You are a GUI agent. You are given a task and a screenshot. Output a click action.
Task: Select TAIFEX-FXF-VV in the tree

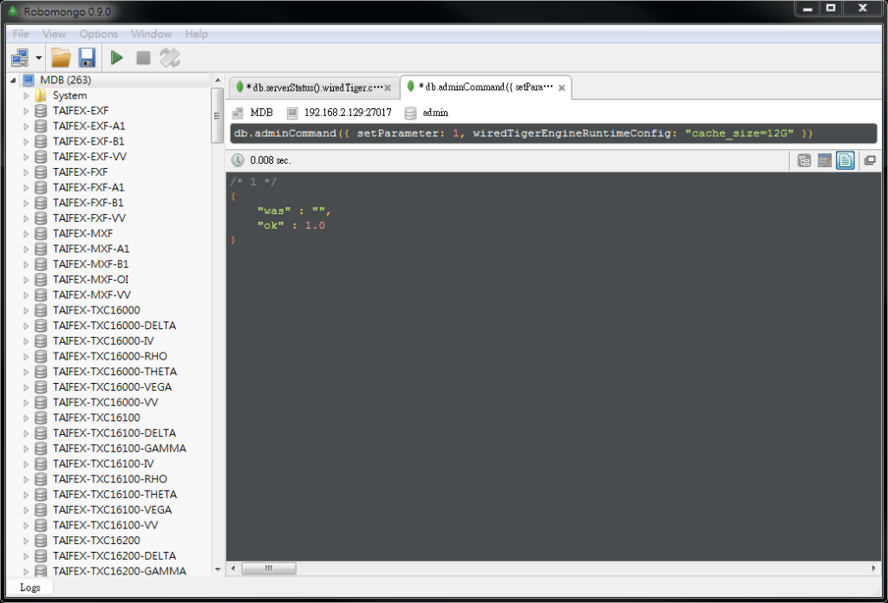(x=89, y=217)
